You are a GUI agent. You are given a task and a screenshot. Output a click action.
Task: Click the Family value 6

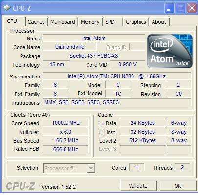[x=55, y=85]
